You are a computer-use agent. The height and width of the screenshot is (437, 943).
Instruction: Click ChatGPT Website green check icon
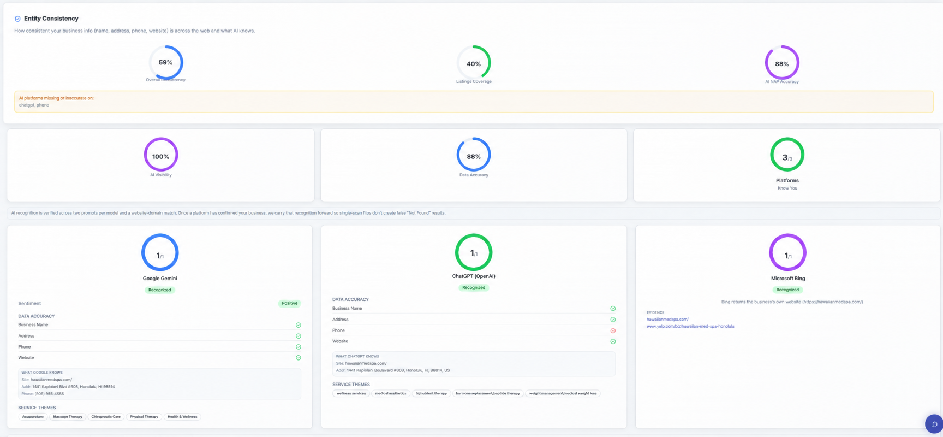click(x=613, y=341)
